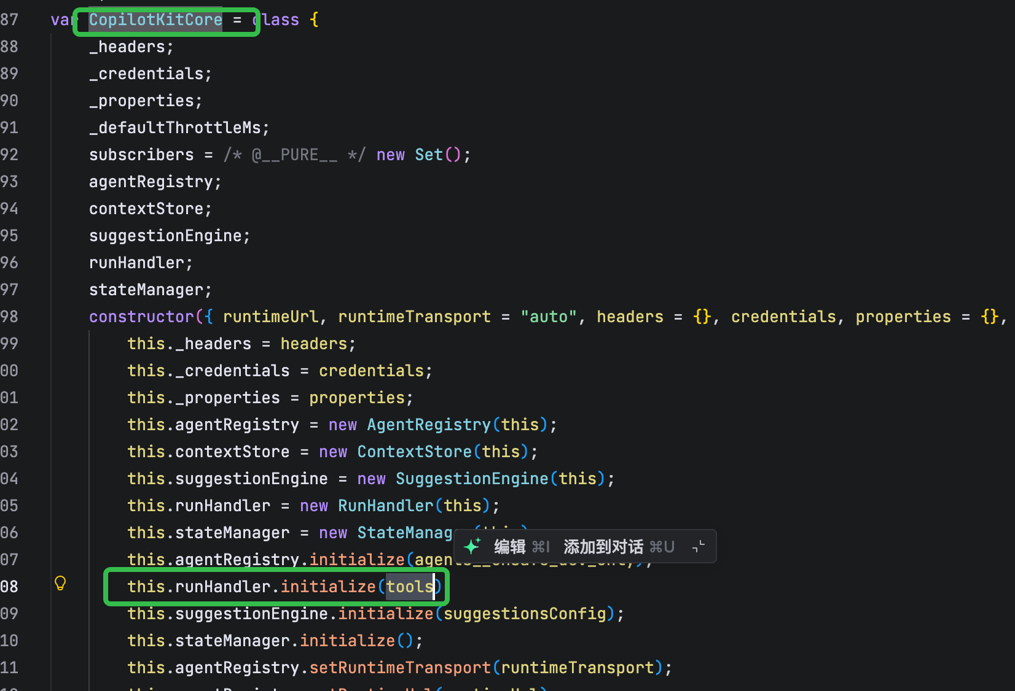This screenshot has width=1015, height=691.
Task: Click stateManager.initialize method call
Action: click(x=347, y=641)
